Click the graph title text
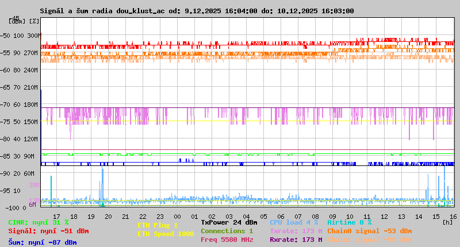The image size is (460, 247). coord(197,11)
